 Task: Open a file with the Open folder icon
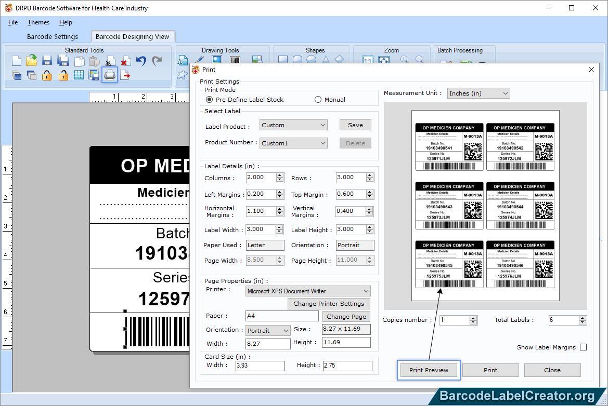(x=31, y=60)
